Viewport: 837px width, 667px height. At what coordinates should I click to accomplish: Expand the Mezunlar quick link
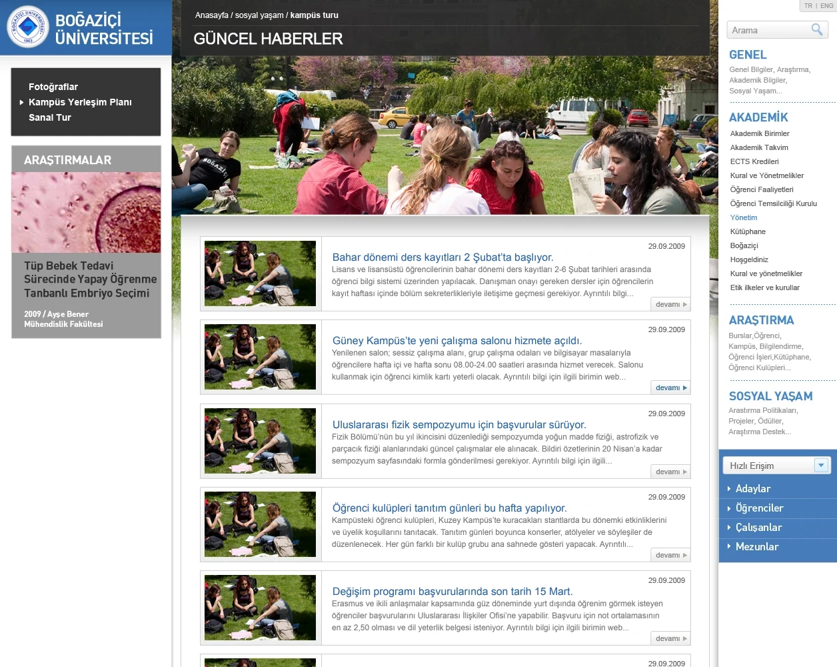757,547
